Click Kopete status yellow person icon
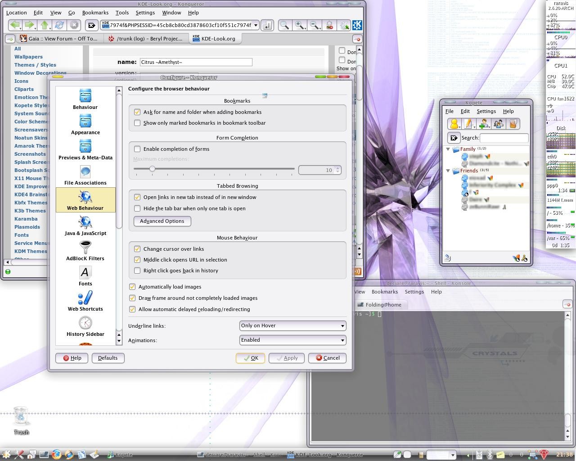Screen dimensions: 576x461 click(454, 124)
